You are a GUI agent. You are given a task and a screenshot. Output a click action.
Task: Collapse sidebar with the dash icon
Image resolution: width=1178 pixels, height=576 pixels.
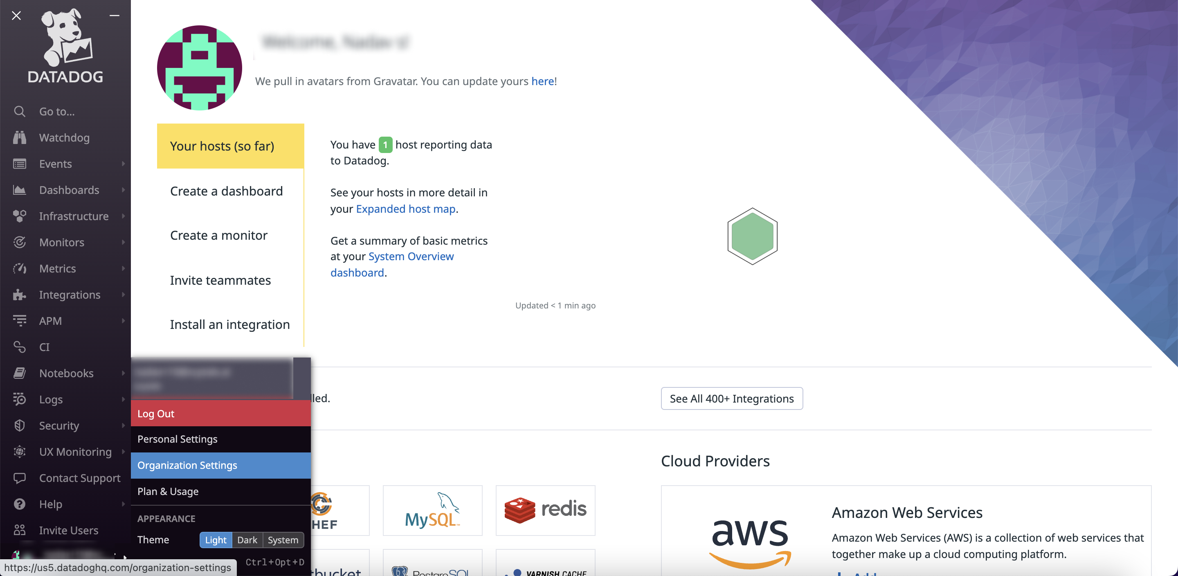click(x=115, y=16)
